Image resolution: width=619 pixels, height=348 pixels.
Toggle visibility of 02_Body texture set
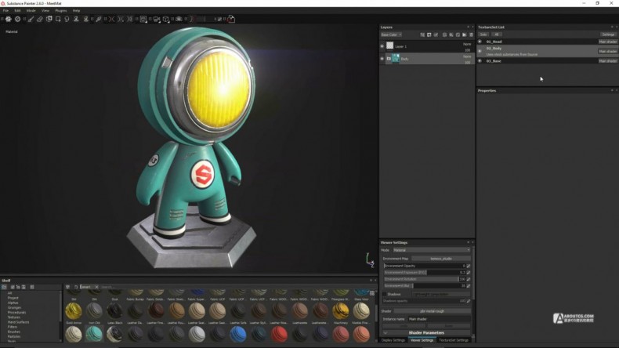coord(480,51)
